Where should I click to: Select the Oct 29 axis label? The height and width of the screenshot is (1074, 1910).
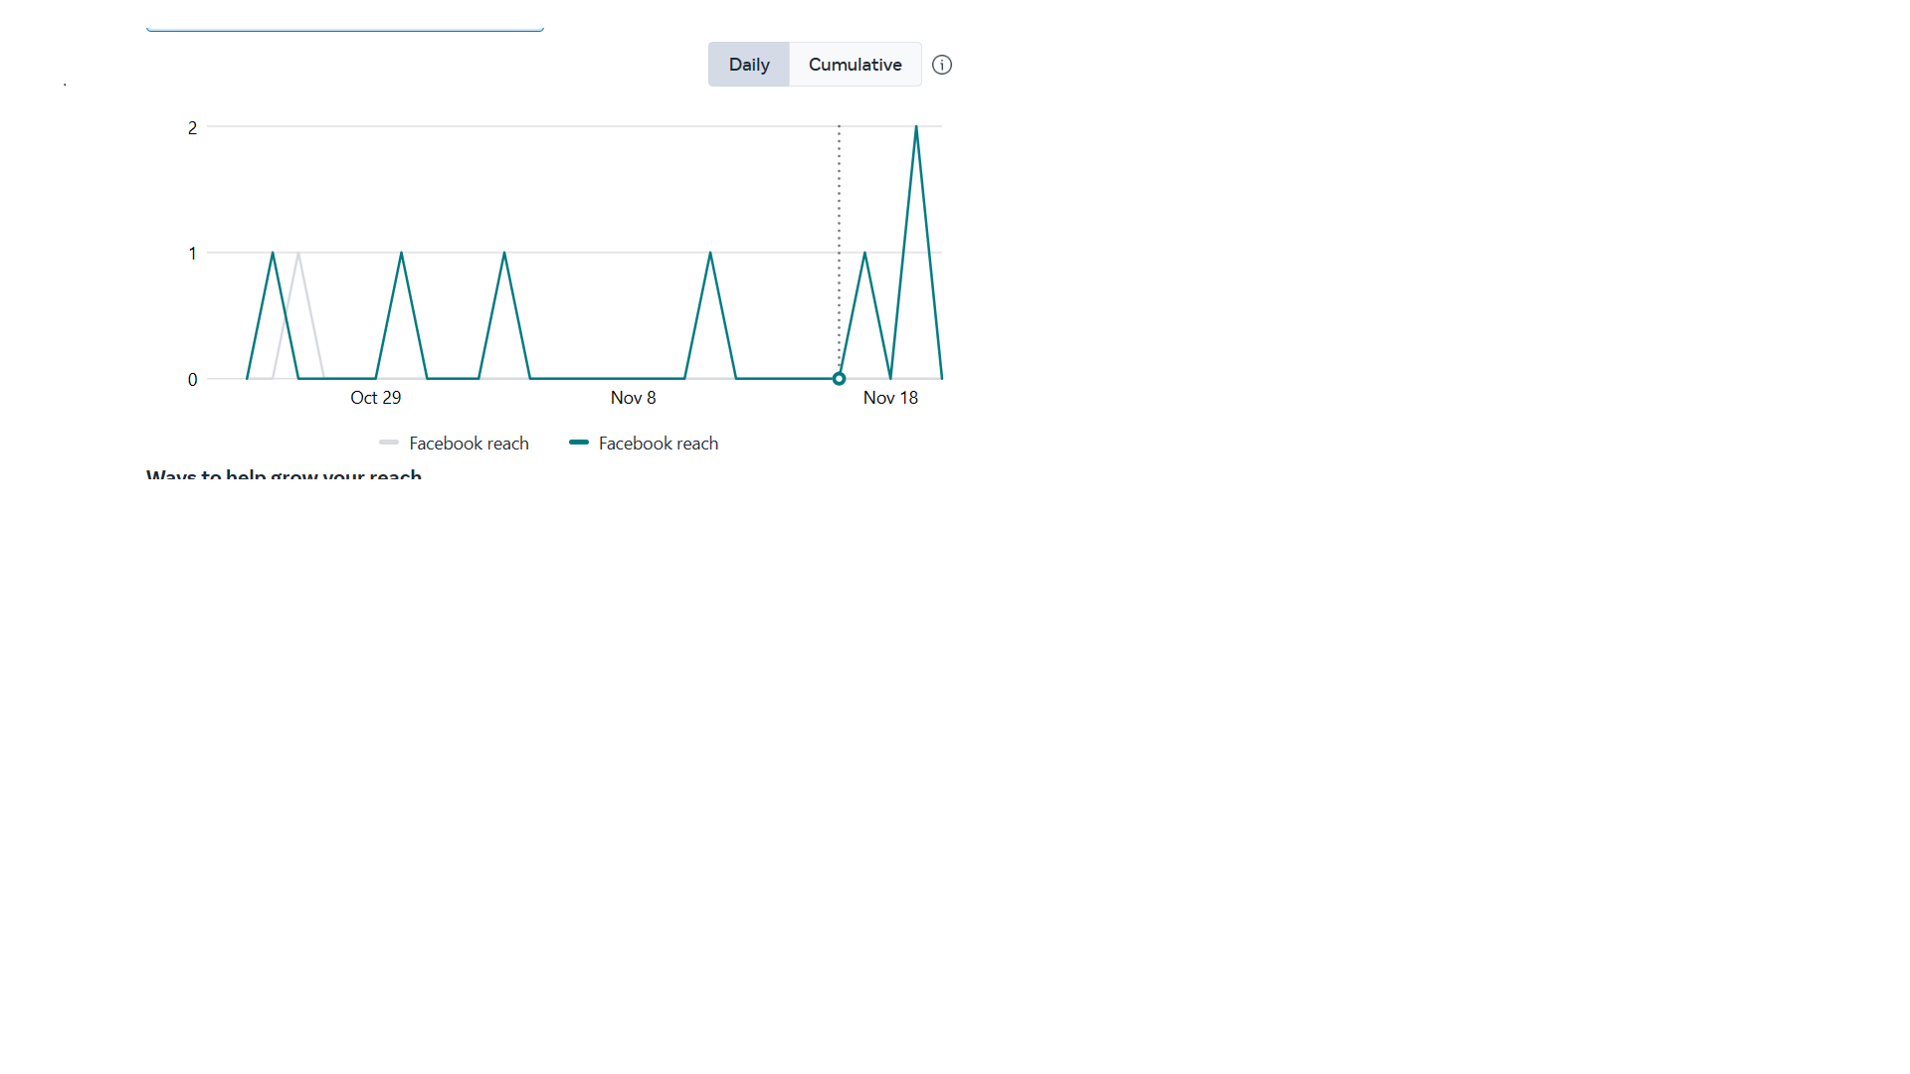(x=375, y=398)
